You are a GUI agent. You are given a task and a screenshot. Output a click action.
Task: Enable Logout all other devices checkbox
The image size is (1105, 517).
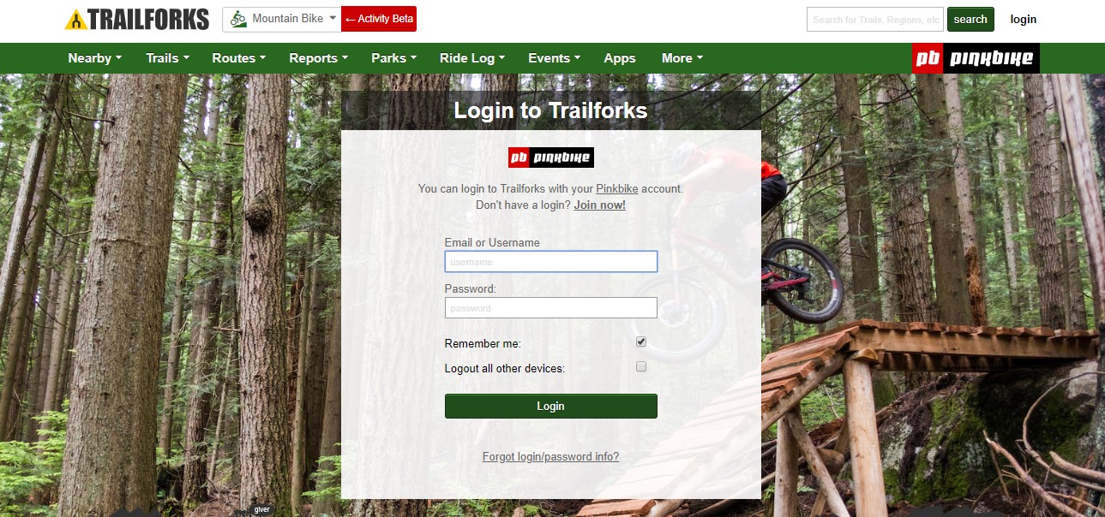[641, 367]
